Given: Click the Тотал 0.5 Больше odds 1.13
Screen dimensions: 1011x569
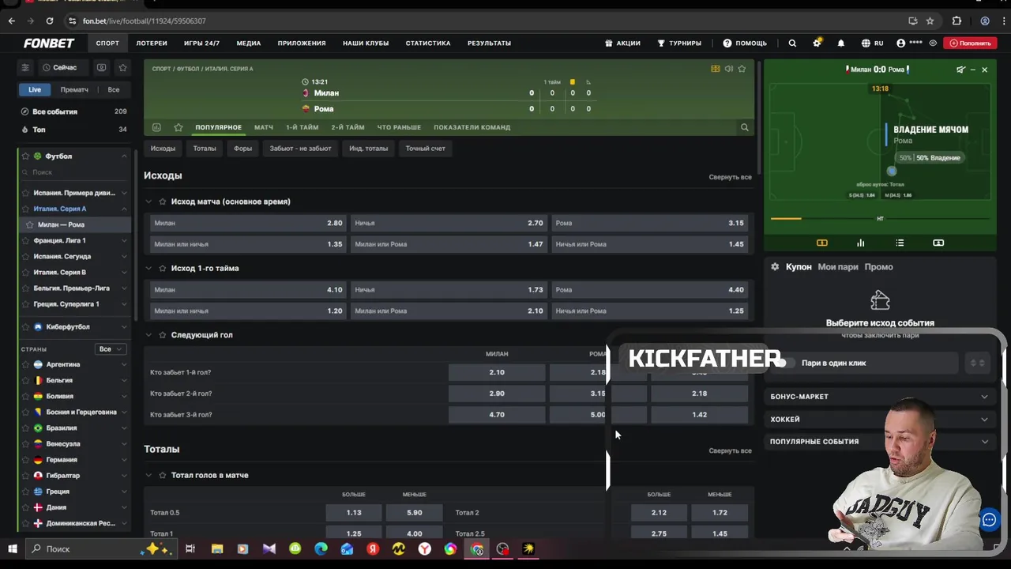Looking at the screenshot, I should [354, 513].
